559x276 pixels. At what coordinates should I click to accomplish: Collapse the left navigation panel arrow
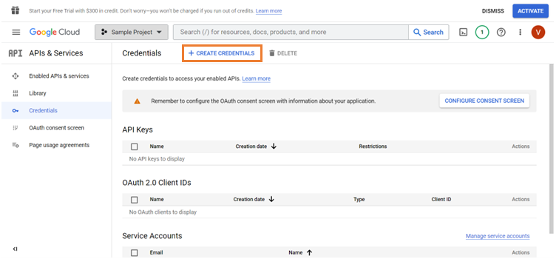coord(15,249)
